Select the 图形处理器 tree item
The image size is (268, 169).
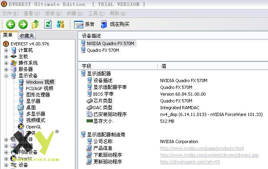pyautogui.click(x=38, y=95)
